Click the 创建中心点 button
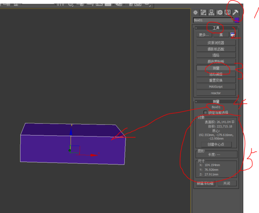This screenshot has width=259, height=213. pyautogui.click(x=216, y=144)
